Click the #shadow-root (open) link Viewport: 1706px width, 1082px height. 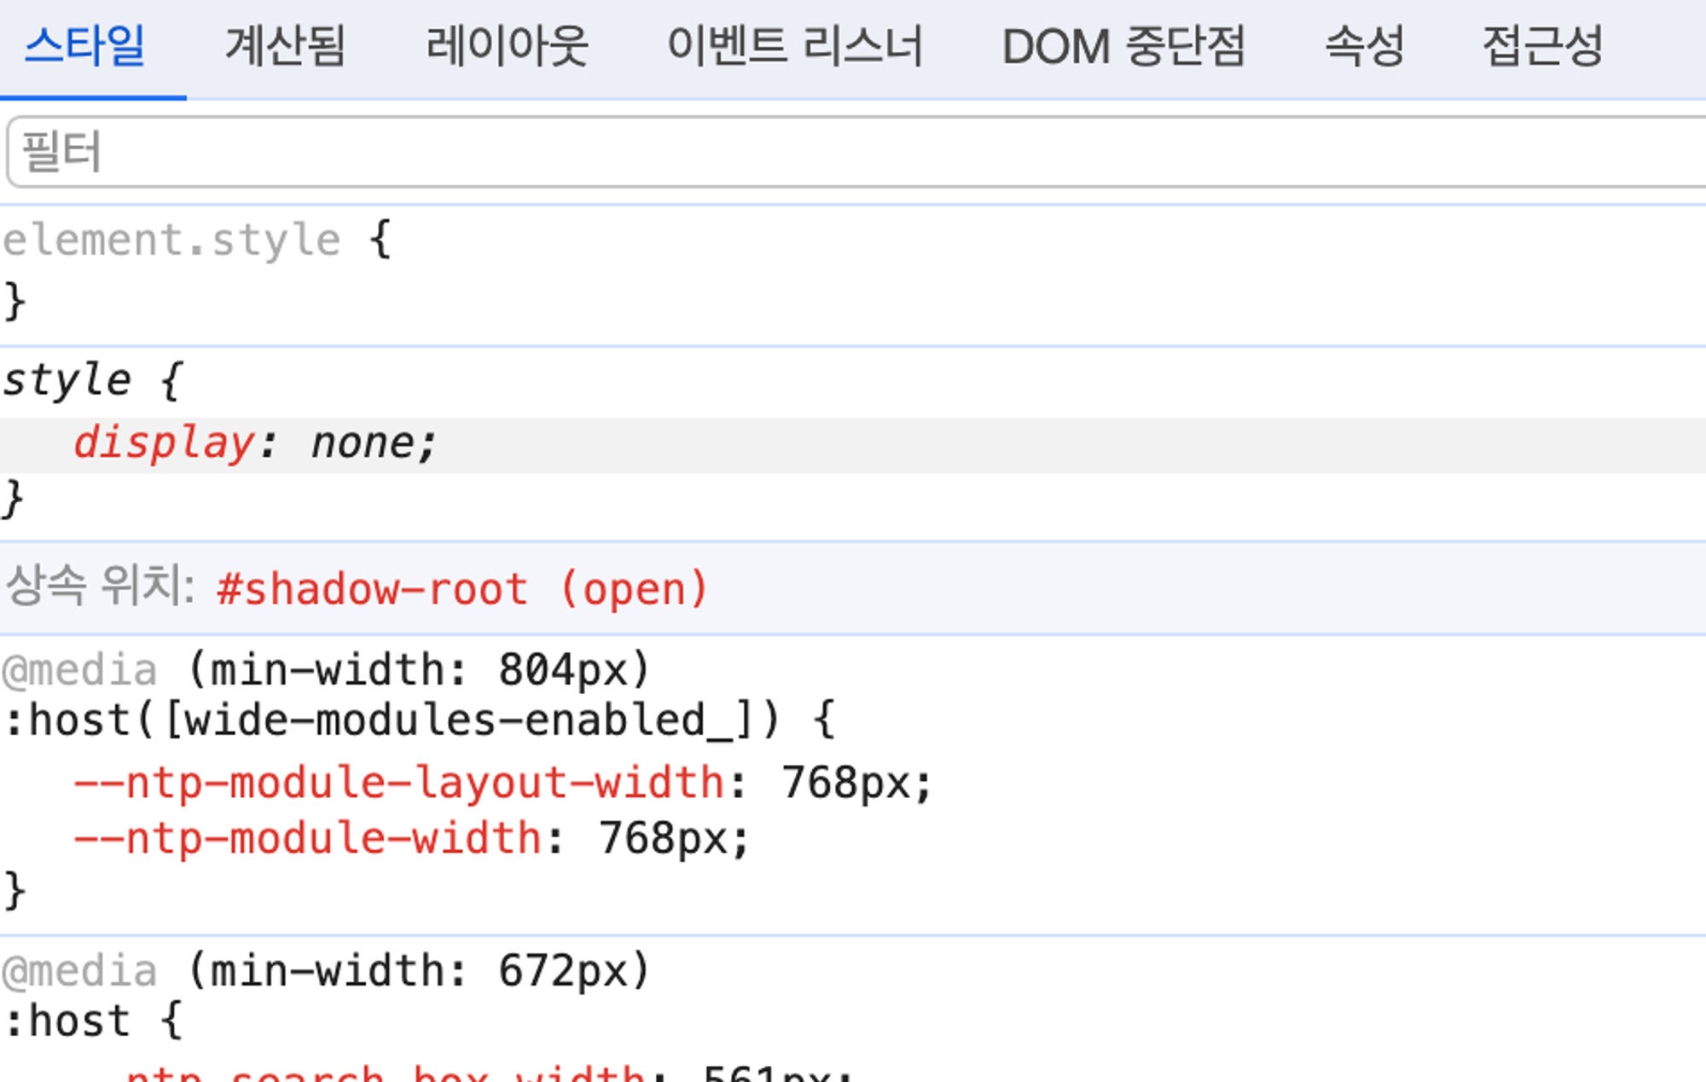[x=461, y=589]
